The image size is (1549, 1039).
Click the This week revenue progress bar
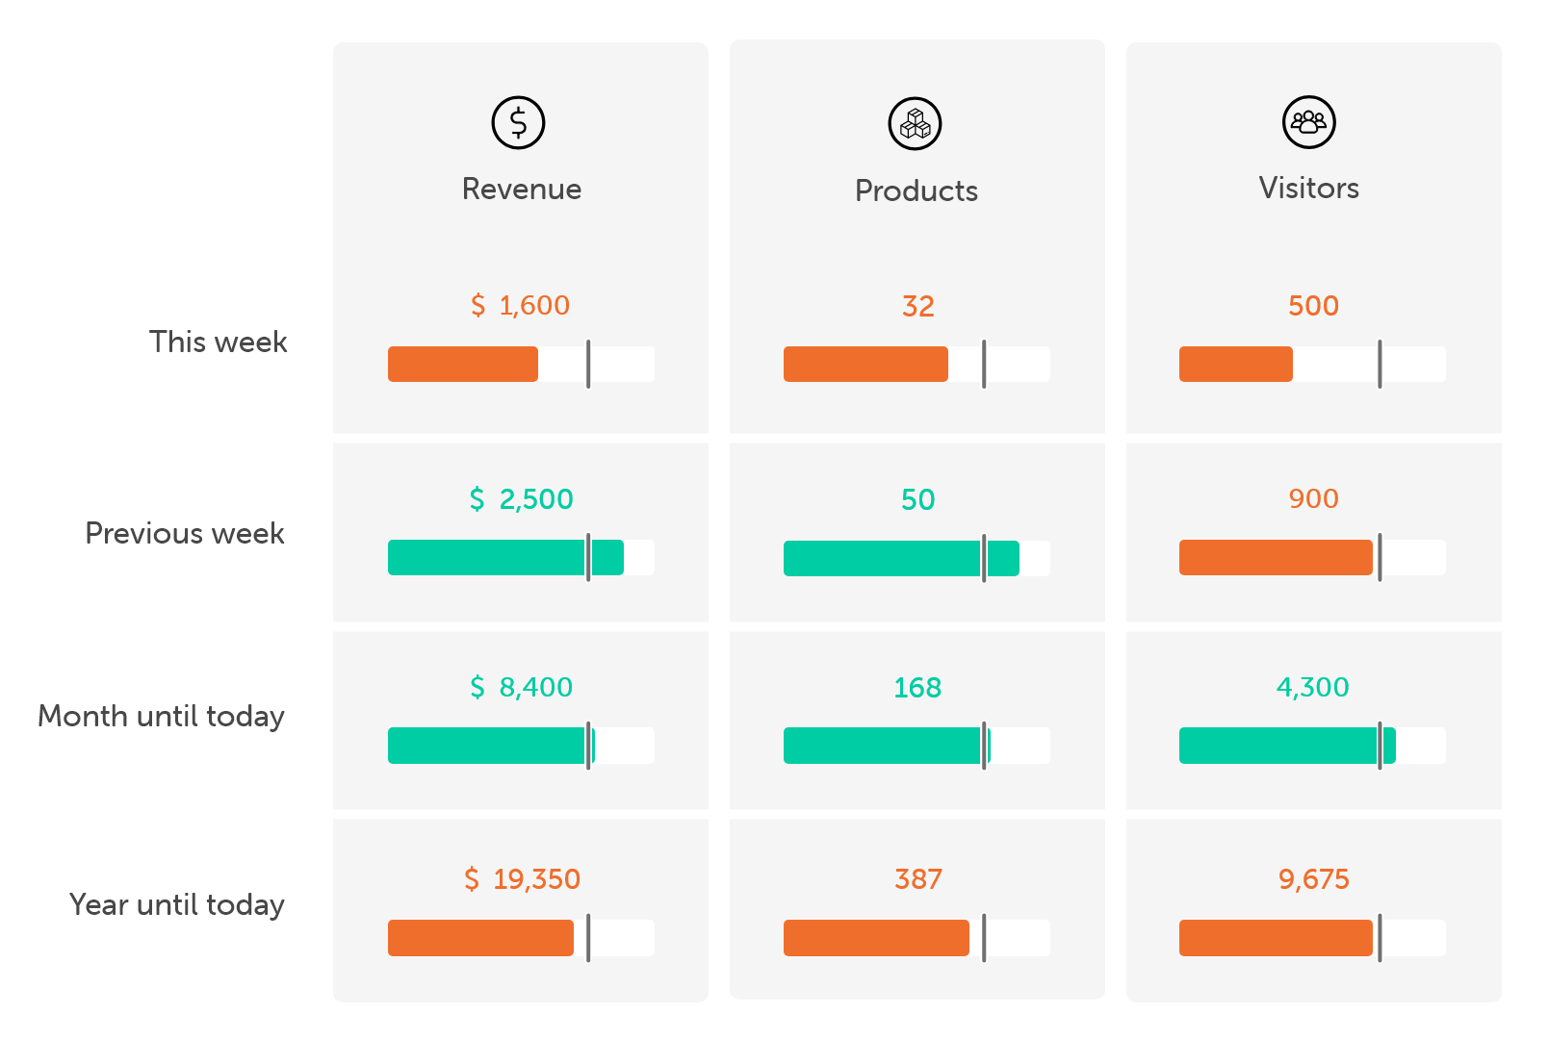[521, 365]
